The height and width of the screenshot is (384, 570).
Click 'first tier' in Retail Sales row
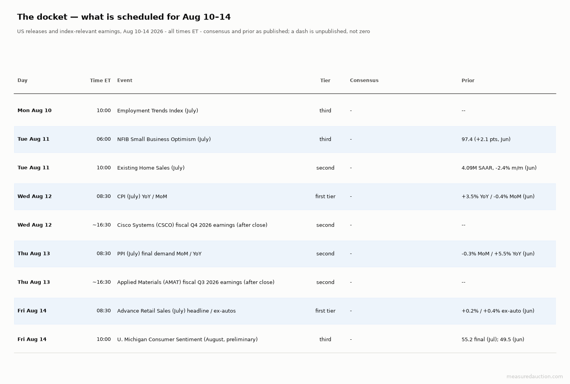pyautogui.click(x=325, y=311)
